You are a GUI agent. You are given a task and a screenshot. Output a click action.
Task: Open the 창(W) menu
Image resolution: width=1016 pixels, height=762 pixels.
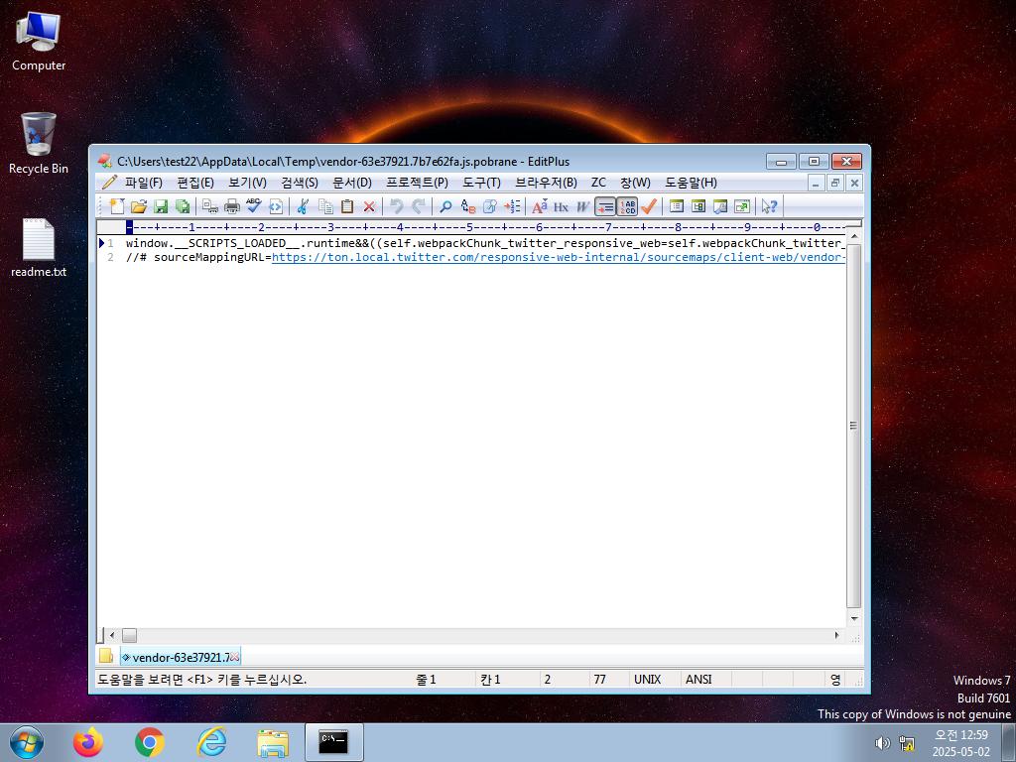[635, 183]
